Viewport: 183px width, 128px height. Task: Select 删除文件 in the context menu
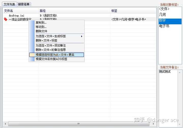point(41,31)
